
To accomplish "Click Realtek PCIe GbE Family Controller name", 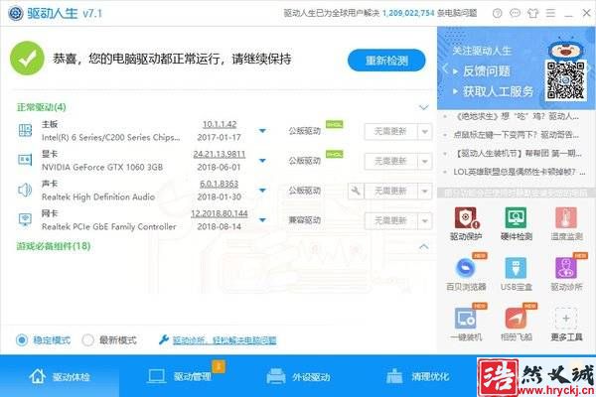I will pyautogui.click(x=108, y=227).
